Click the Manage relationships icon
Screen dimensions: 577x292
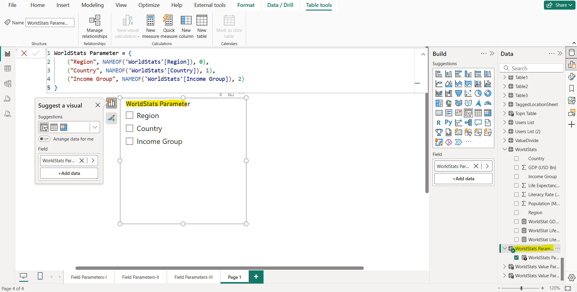coord(94,20)
